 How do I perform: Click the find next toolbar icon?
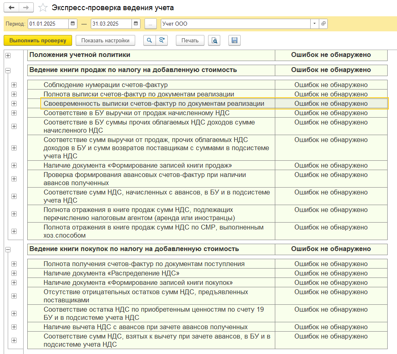point(162,40)
